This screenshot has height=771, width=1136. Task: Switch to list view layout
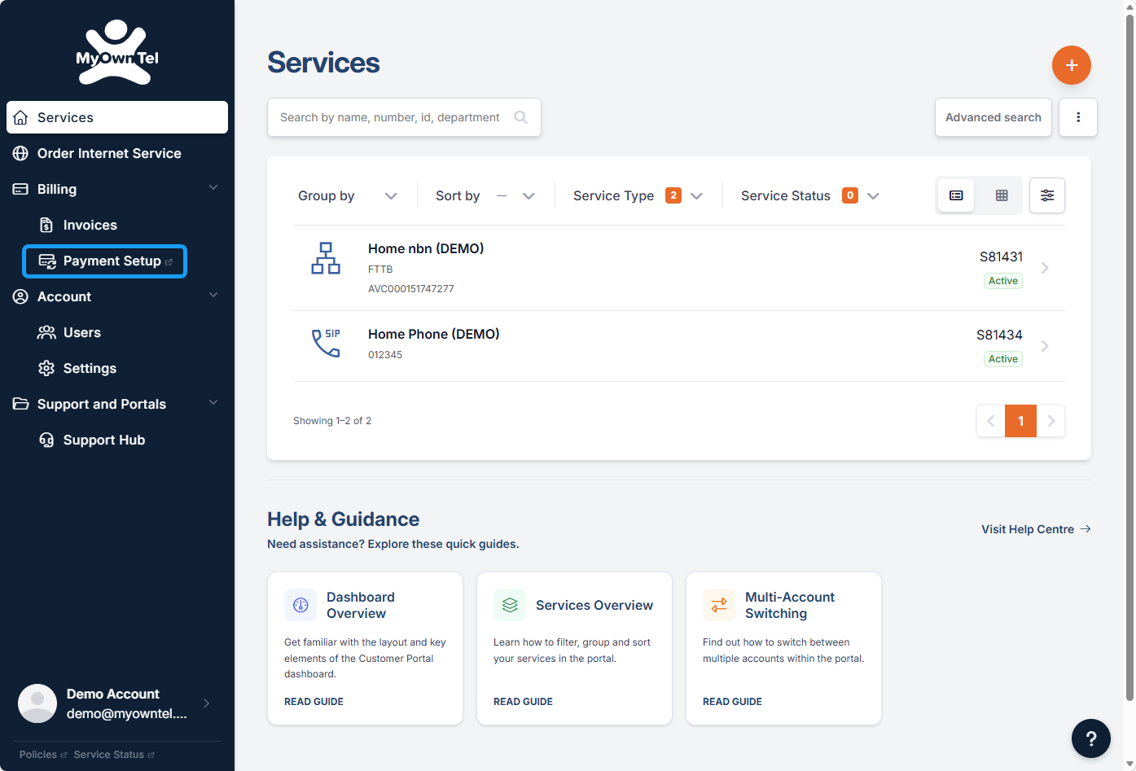tap(956, 195)
